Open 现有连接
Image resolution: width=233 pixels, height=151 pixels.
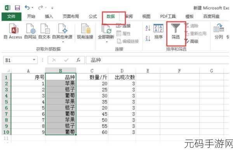pos(85,31)
